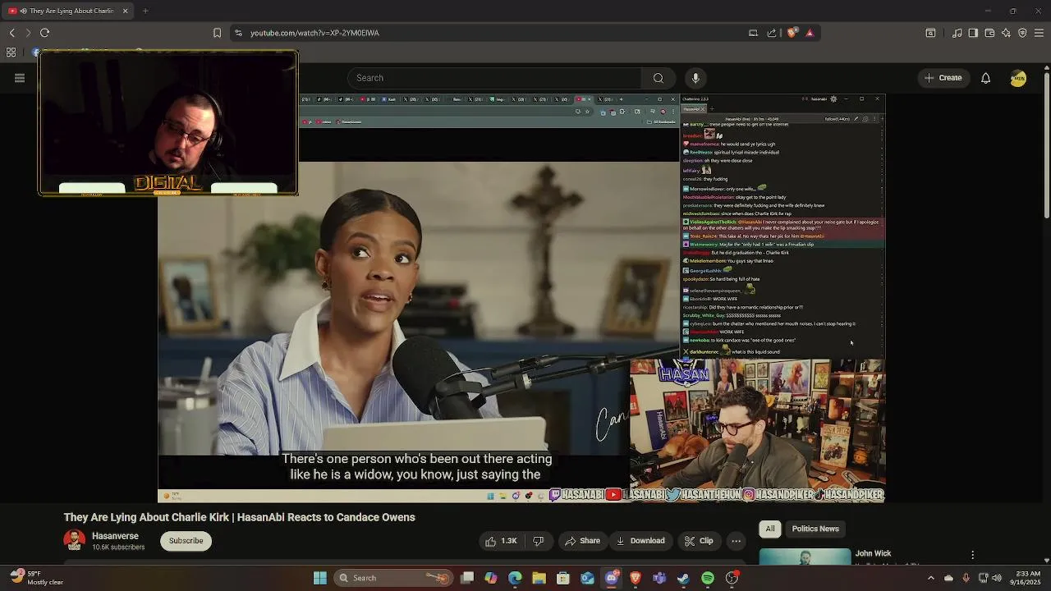
Task: Open the browser main menu
Action: click(1039, 33)
